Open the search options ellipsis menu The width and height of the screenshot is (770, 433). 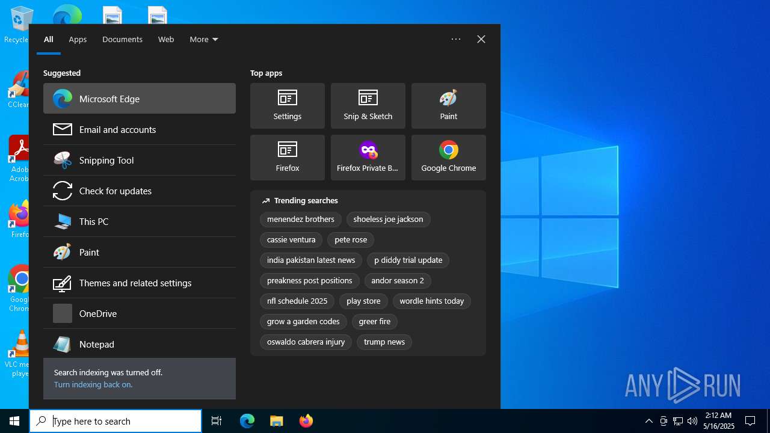pyautogui.click(x=456, y=39)
